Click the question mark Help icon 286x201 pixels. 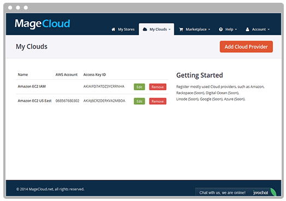tap(221, 30)
